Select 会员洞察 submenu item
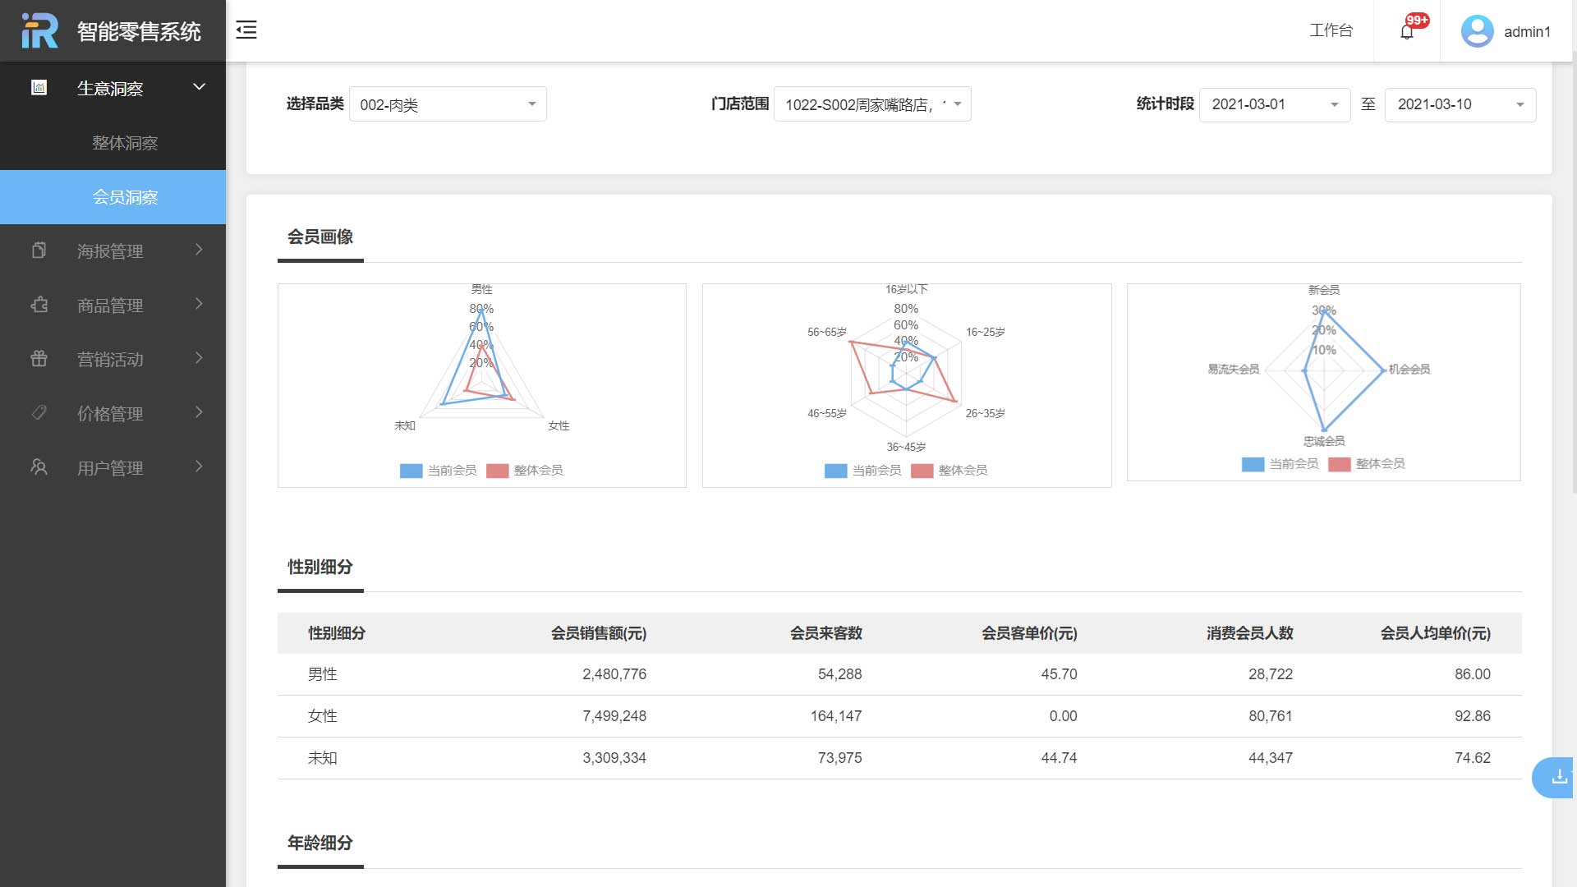1577x887 pixels. point(125,197)
